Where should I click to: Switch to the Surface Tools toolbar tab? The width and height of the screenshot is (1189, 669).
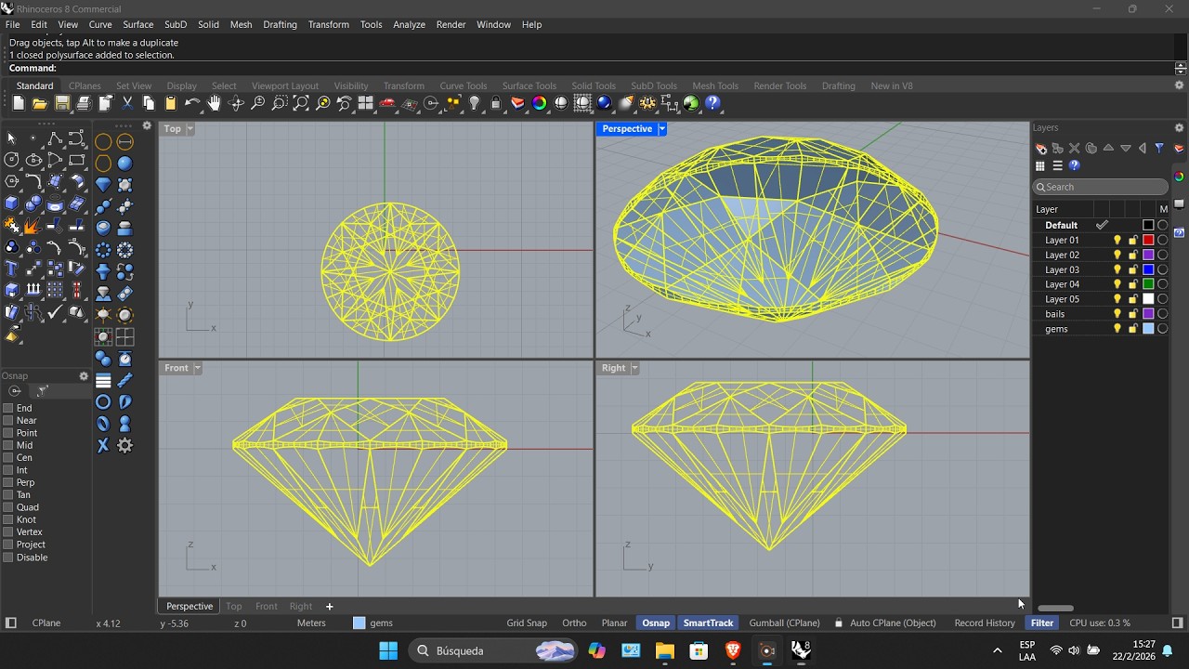[529, 85]
